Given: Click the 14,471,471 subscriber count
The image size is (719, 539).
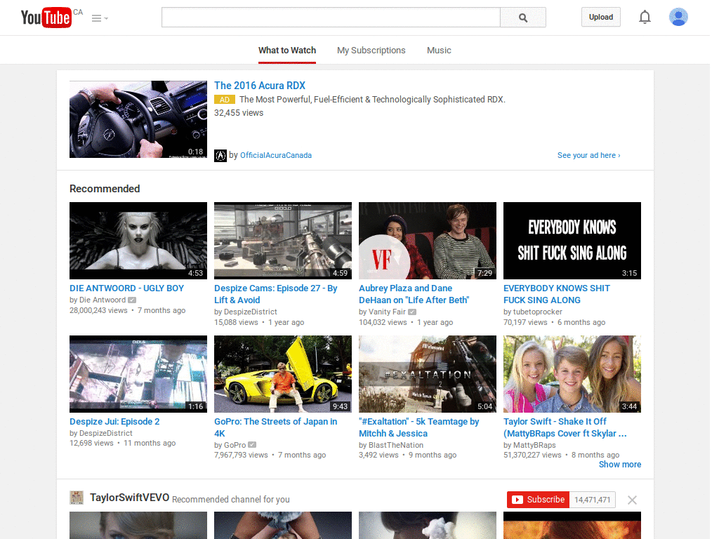Looking at the screenshot, I should (x=593, y=500).
